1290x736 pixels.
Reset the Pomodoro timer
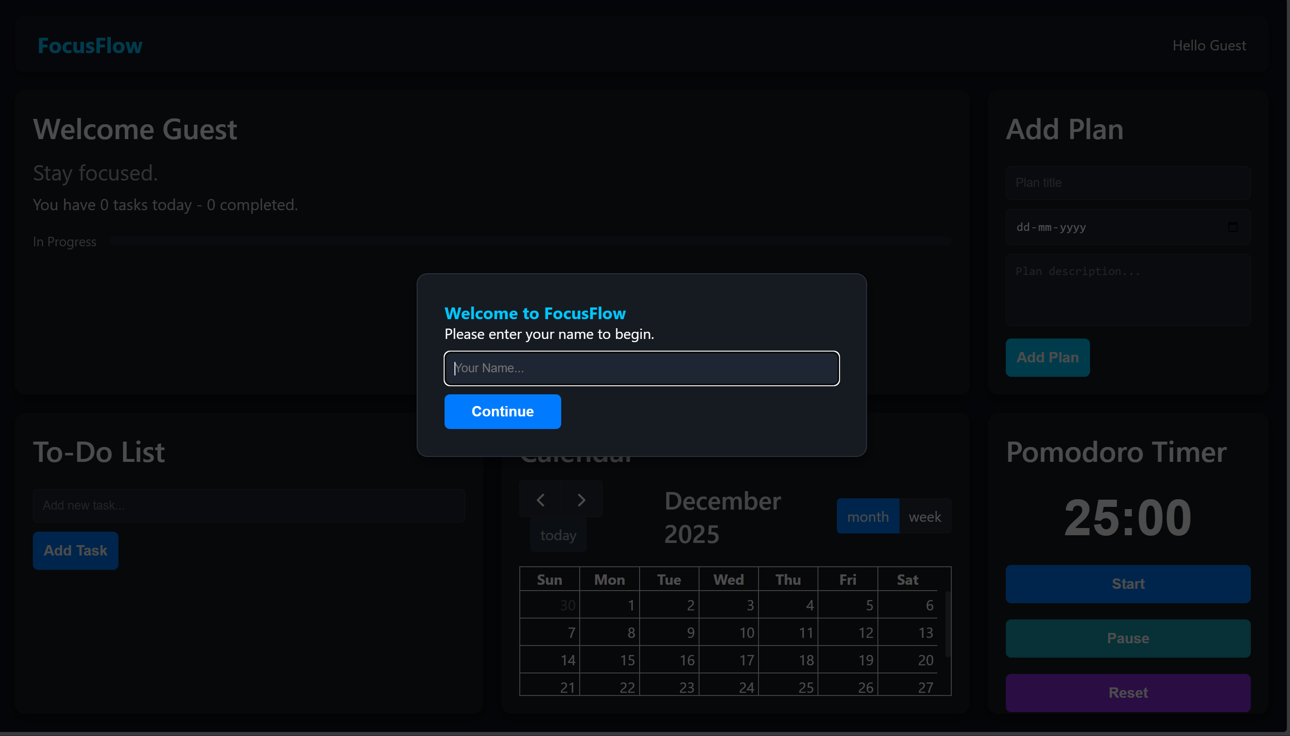1128,692
